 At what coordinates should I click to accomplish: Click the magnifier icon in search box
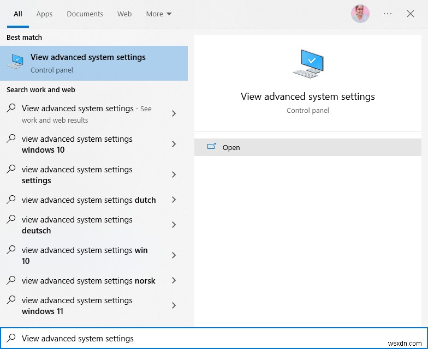pyautogui.click(x=11, y=338)
